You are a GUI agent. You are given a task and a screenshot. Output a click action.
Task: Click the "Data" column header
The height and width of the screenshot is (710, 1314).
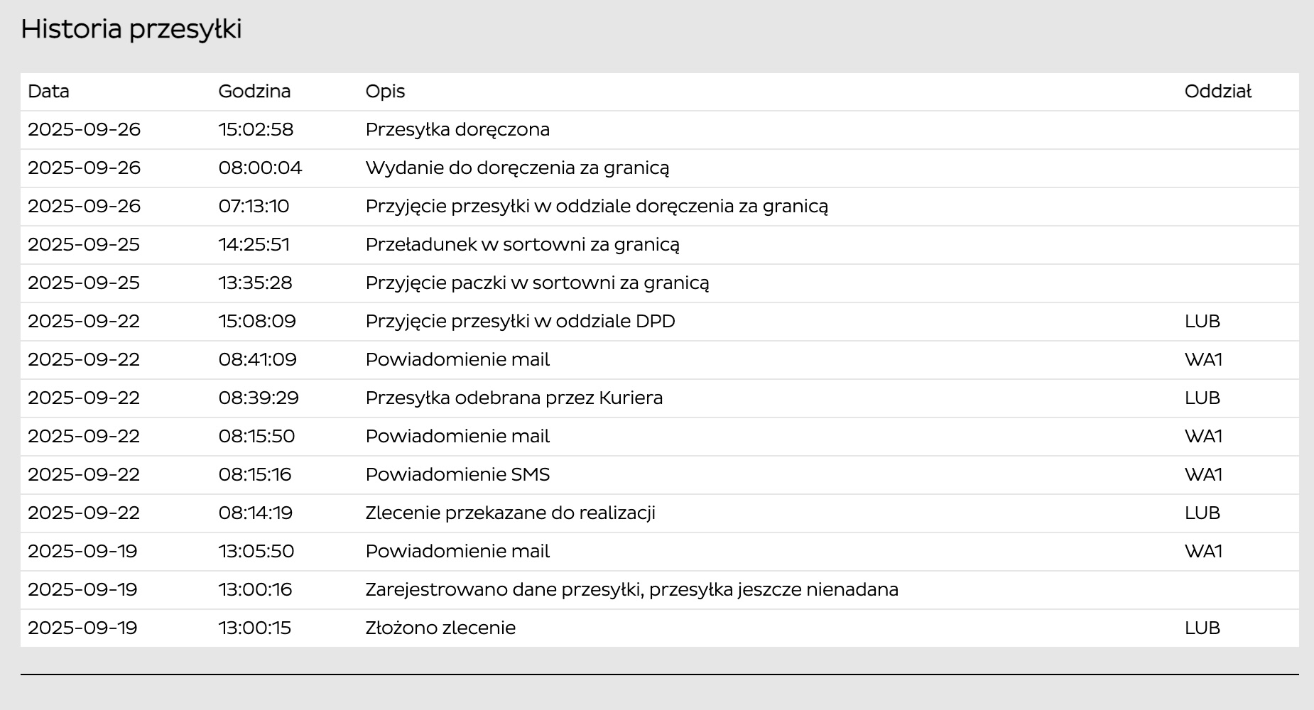48,92
